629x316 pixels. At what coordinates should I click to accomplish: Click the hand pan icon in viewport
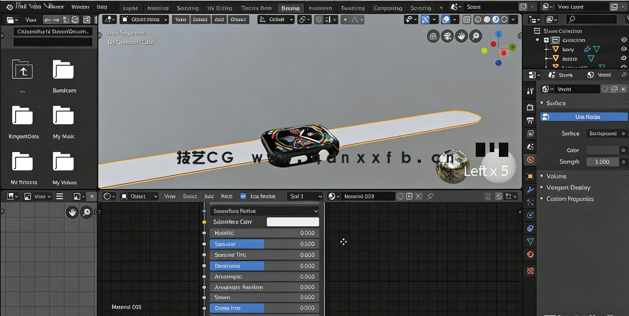(461, 36)
